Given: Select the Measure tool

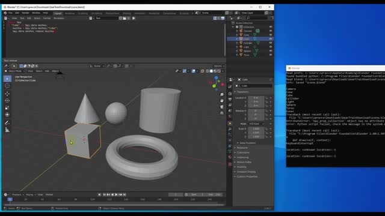Looking at the screenshot, I should click(7, 130).
